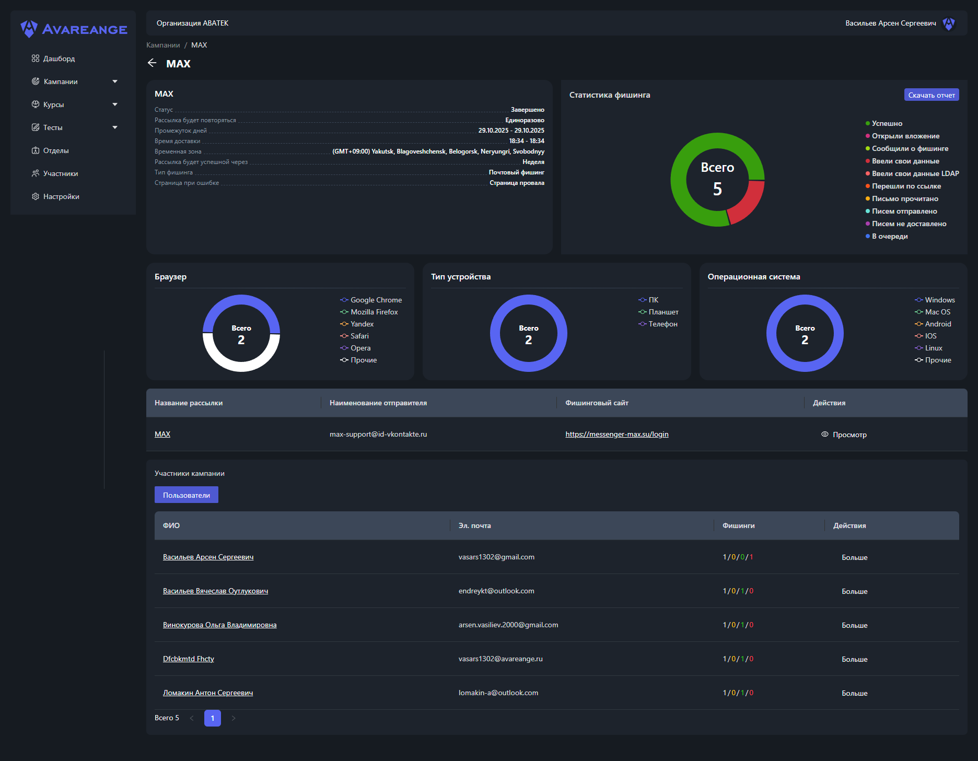This screenshot has height=761, width=978.
Task: Click the back arrow next to MAX
Action: tap(152, 63)
